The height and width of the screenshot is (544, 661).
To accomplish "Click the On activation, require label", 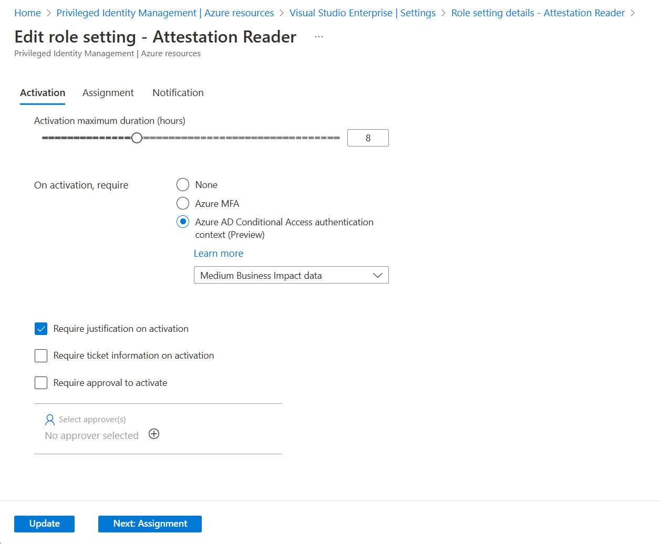I will tap(81, 185).
